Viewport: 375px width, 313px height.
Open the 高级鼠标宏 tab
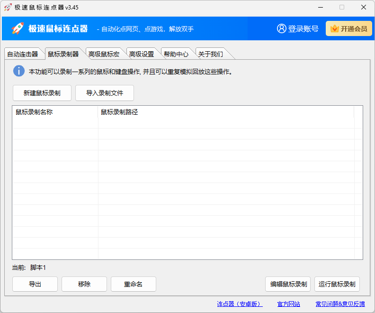tap(104, 54)
